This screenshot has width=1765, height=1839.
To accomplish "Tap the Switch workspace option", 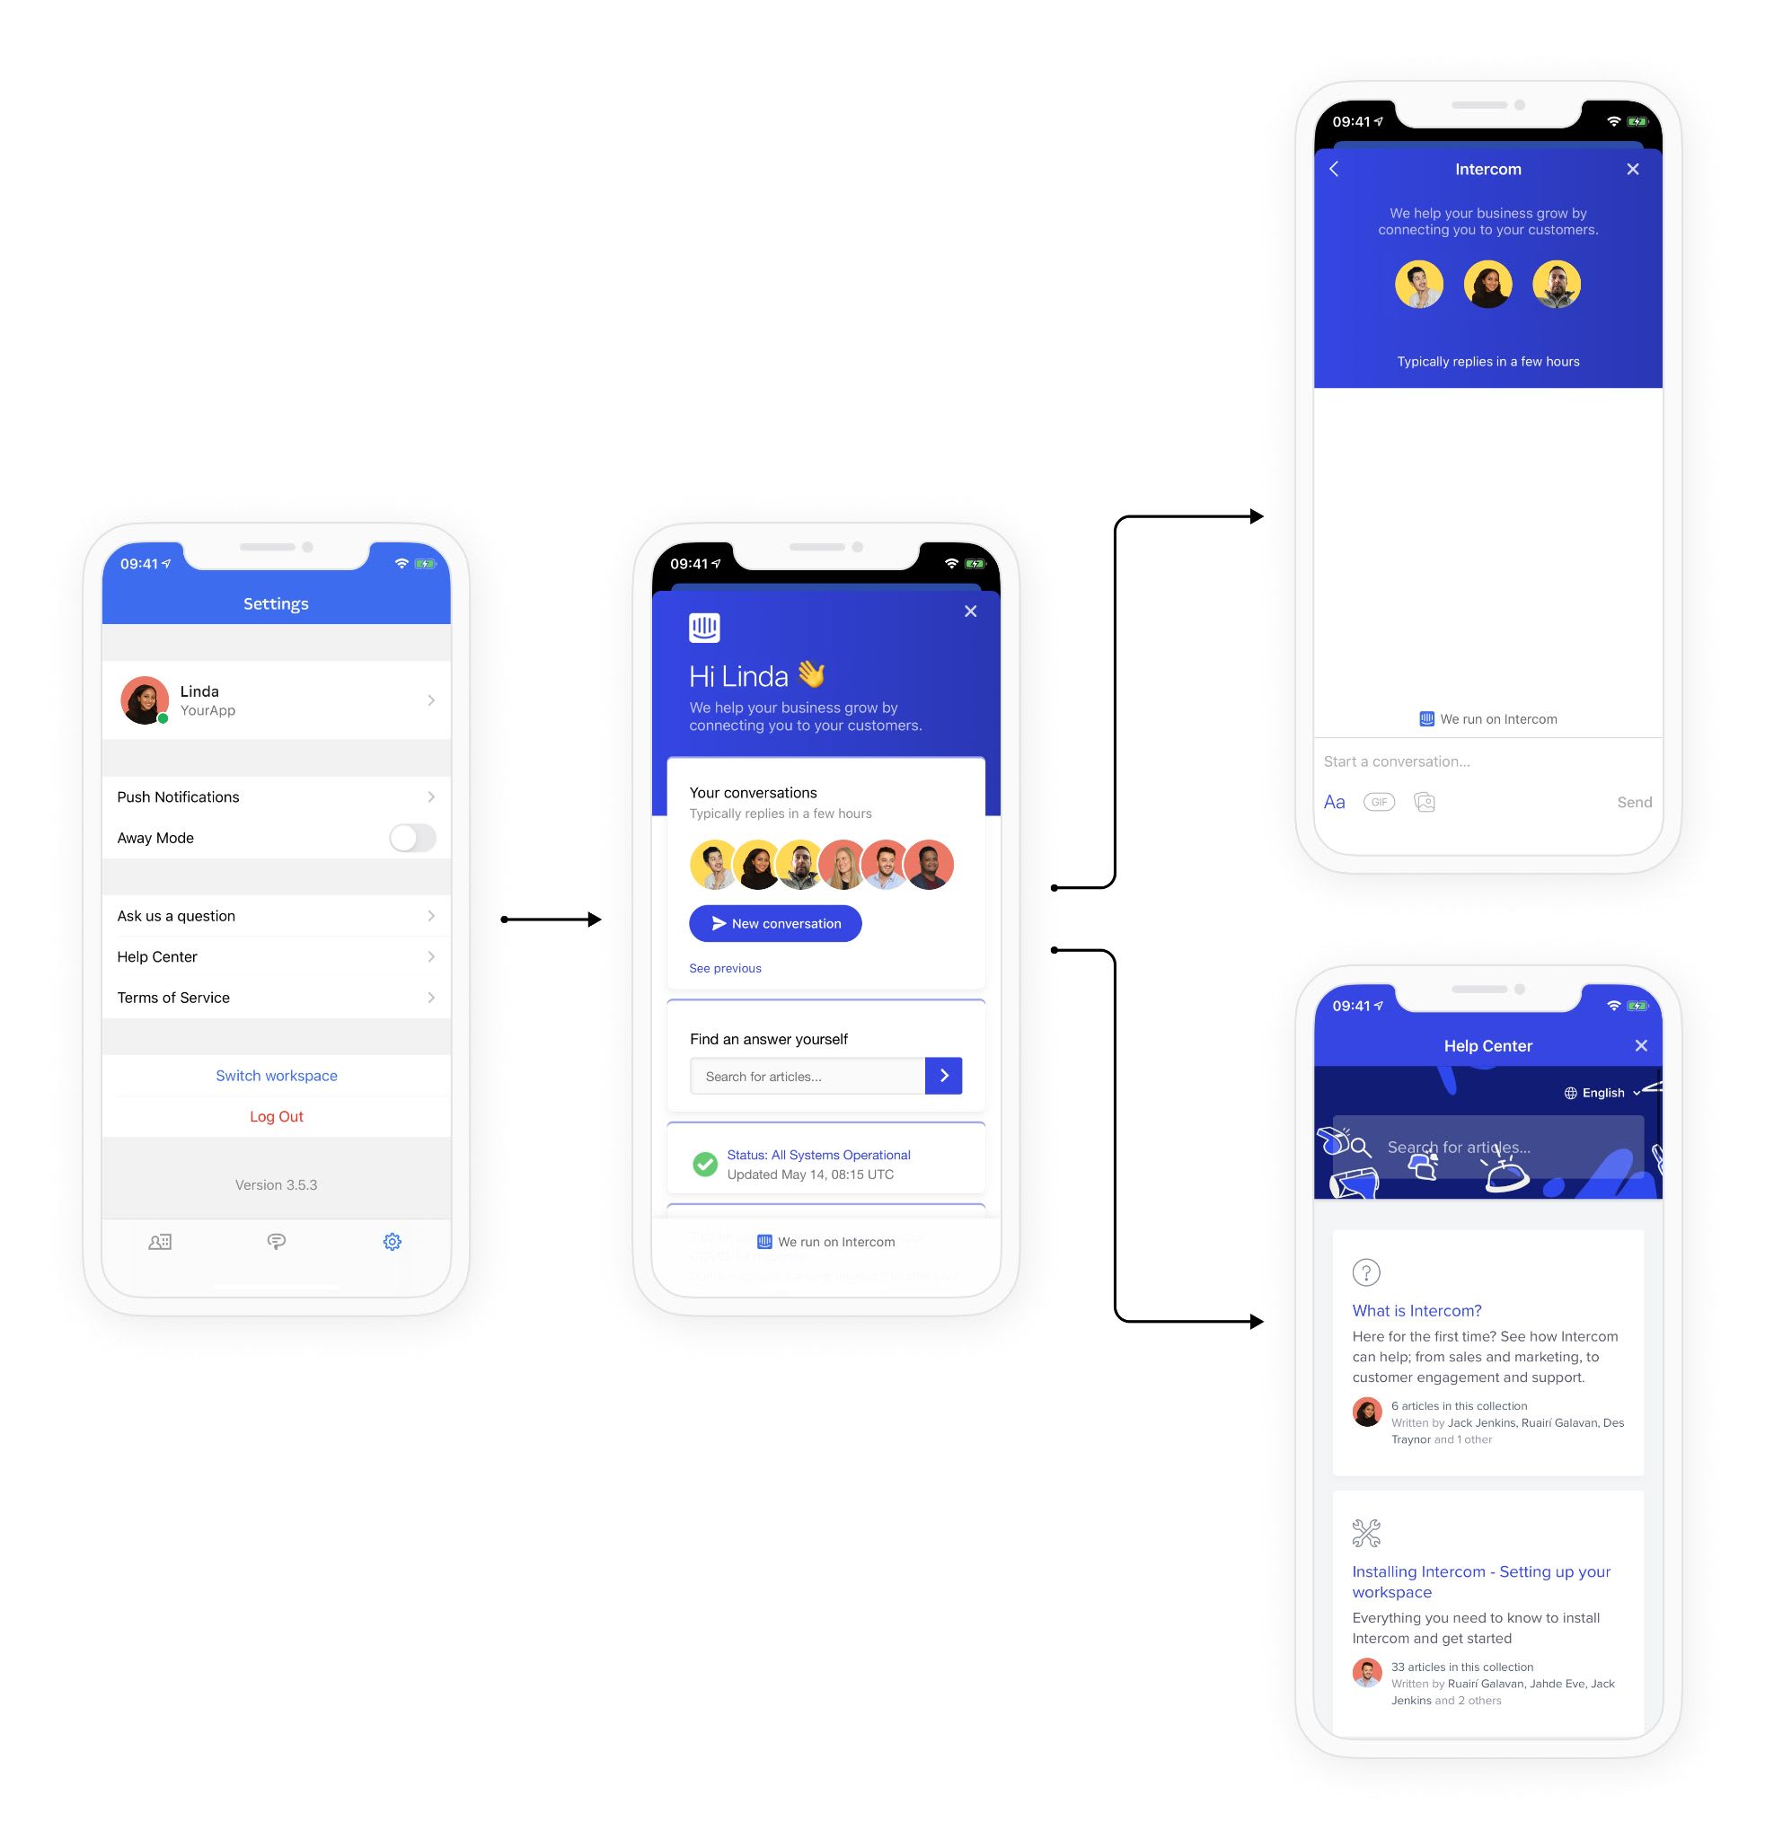I will coord(276,1076).
